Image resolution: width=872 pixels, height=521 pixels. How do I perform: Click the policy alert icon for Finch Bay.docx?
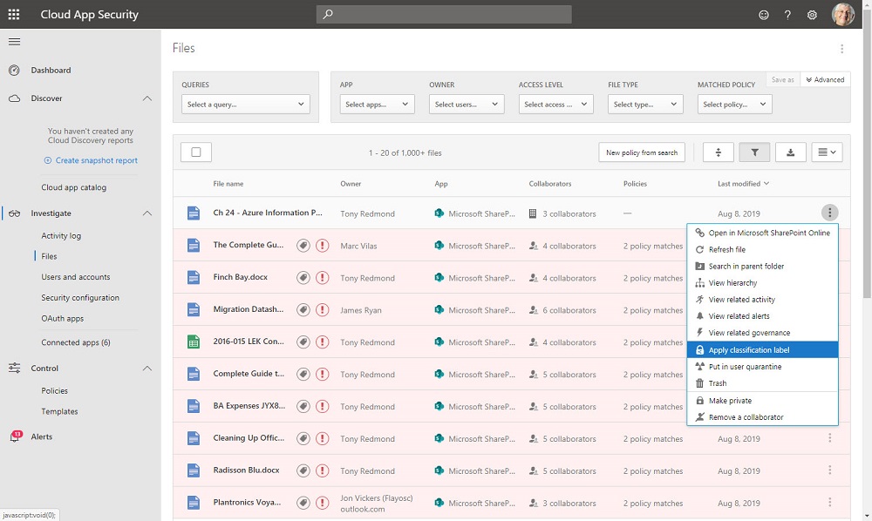pos(322,278)
